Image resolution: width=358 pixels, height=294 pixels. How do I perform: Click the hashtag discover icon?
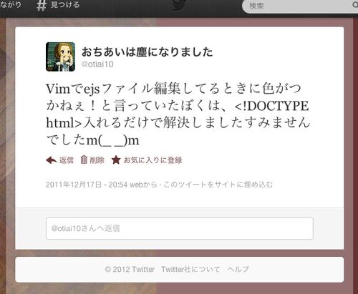pos(42,6)
